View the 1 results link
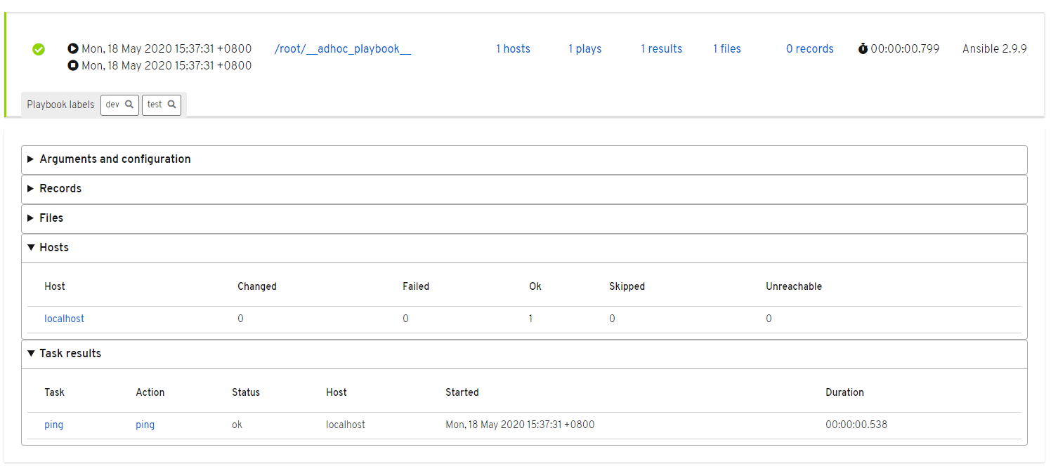1051x466 pixels. (x=661, y=48)
